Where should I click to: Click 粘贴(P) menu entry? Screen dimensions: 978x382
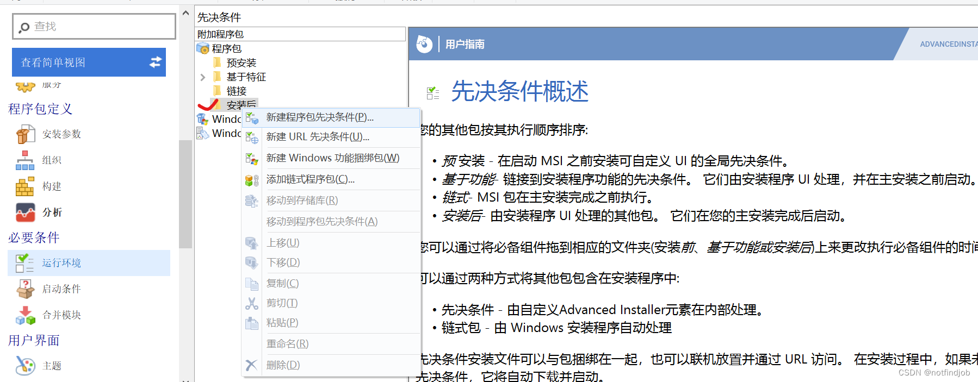pyautogui.click(x=331, y=323)
